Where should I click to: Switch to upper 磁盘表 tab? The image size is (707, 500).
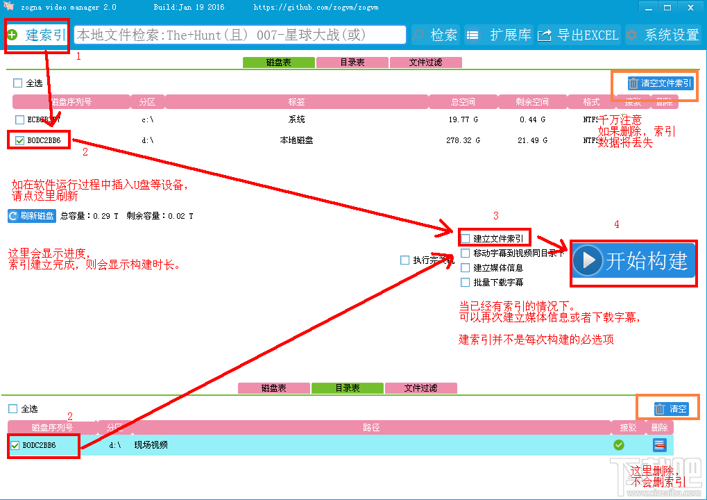(x=279, y=62)
